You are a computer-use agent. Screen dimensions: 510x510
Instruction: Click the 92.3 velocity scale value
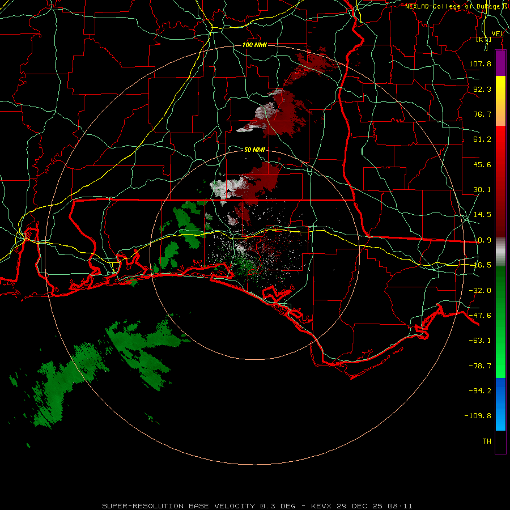[482, 89]
